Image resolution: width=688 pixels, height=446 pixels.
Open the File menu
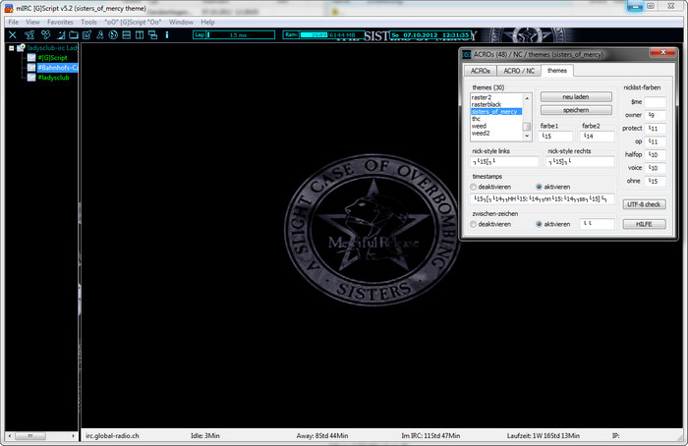click(13, 22)
